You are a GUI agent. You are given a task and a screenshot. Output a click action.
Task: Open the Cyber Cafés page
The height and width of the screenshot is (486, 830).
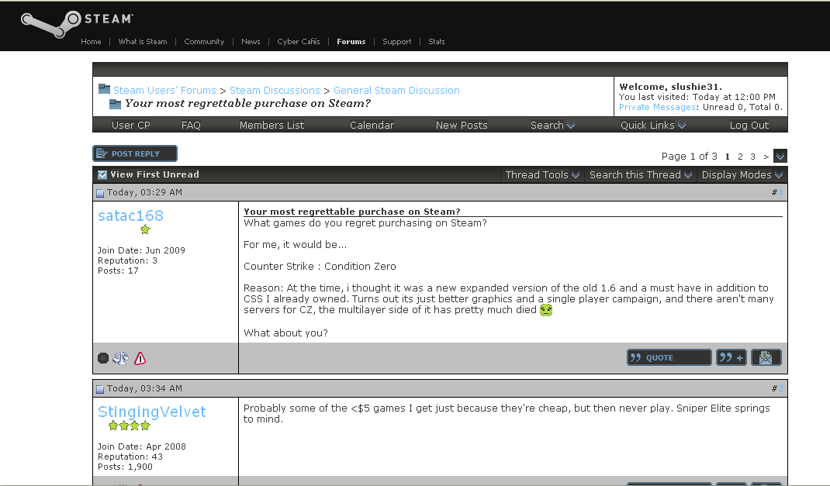(299, 41)
